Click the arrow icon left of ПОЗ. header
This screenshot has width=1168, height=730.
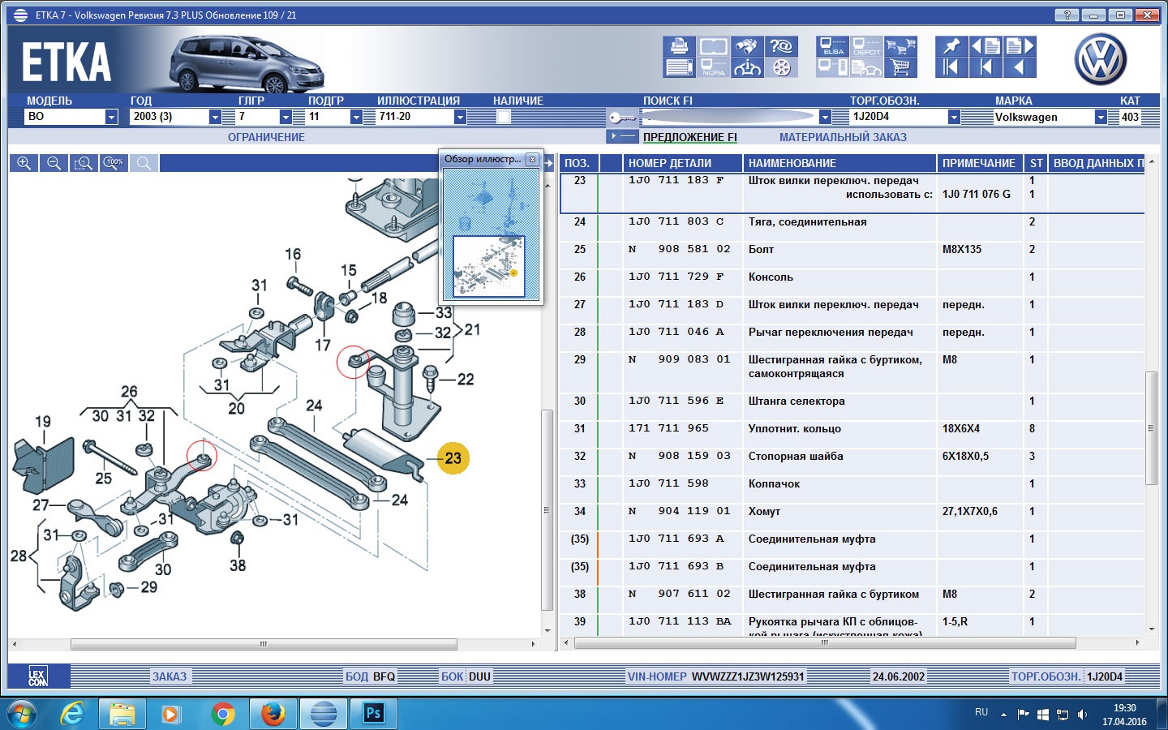pos(549,163)
